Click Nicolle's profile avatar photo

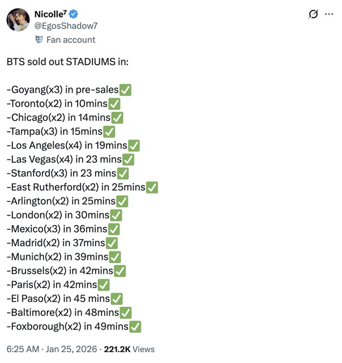point(18,20)
